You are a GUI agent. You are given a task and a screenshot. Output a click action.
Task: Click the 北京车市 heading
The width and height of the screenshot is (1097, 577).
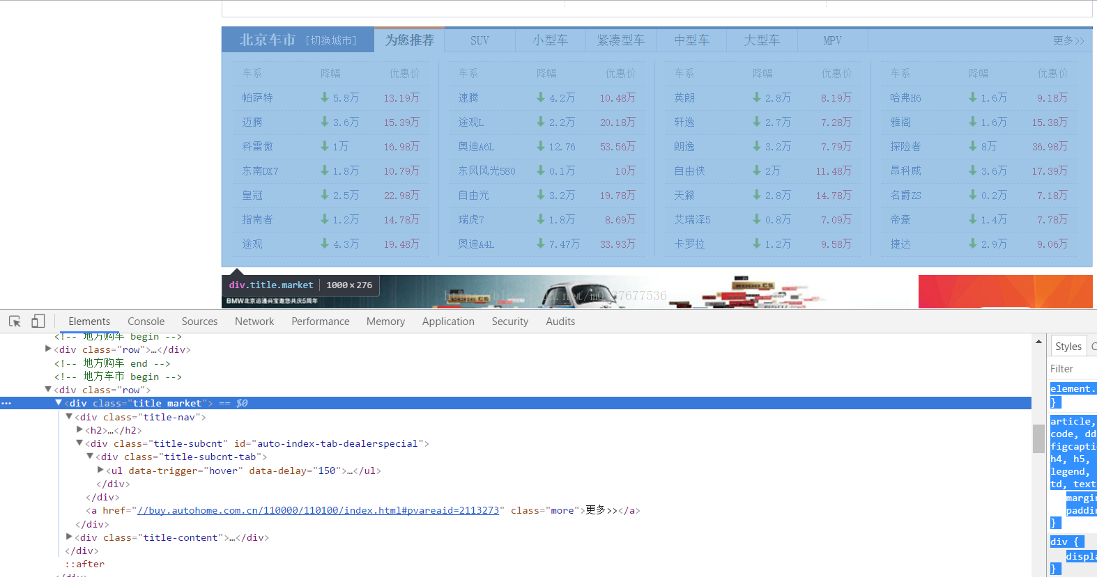pyautogui.click(x=268, y=40)
